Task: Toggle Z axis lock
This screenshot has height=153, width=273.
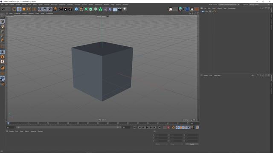Action: [x=50, y=9]
